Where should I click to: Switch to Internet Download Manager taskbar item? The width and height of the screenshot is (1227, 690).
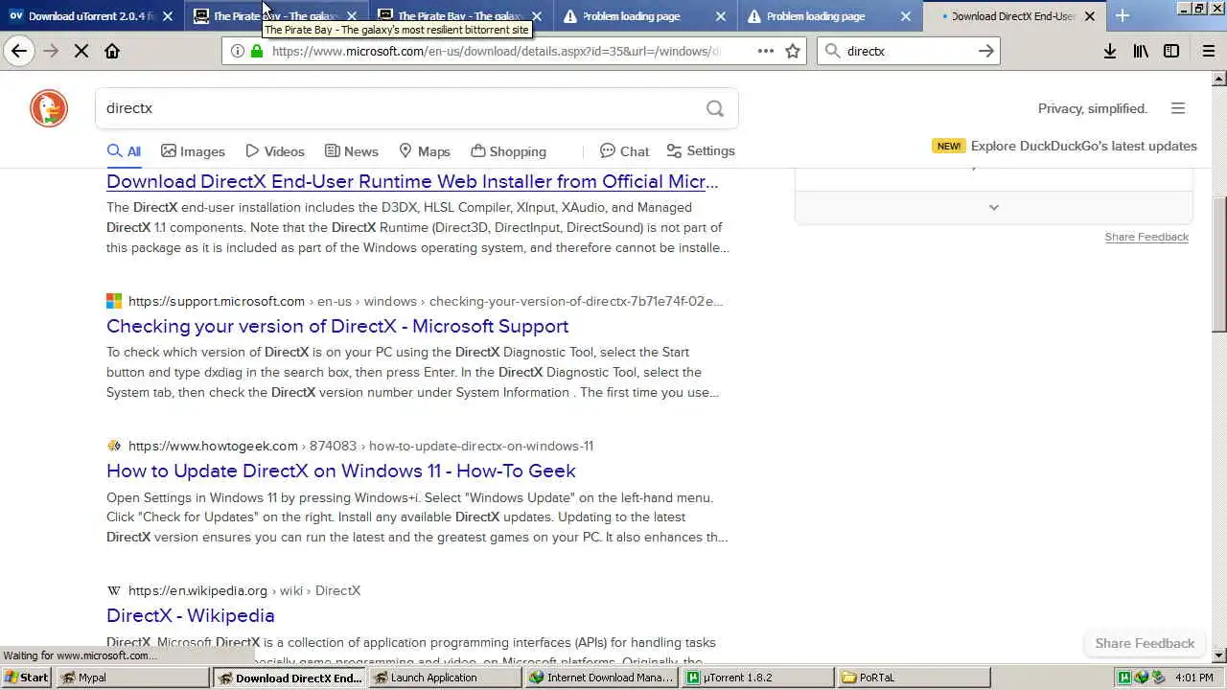click(x=602, y=678)
